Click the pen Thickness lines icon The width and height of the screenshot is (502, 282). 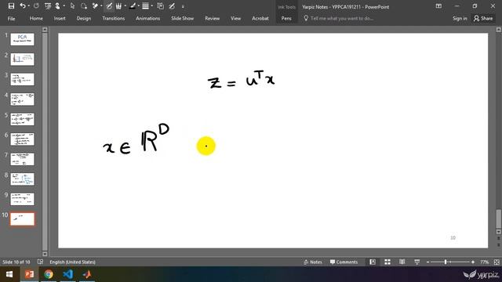[x=145, y=6]
